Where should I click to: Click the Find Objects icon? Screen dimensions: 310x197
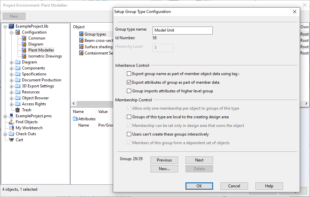pyautogui.click(x=12, y=122)
